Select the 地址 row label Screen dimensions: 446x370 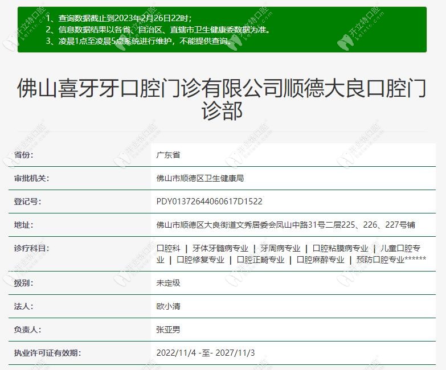pos(23,225)
